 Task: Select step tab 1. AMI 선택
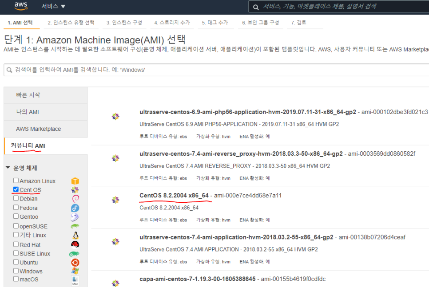click(20, 23)
